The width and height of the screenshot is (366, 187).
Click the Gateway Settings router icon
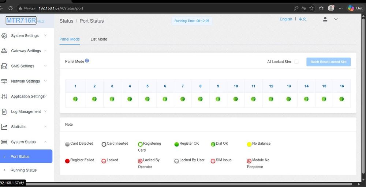4,51
